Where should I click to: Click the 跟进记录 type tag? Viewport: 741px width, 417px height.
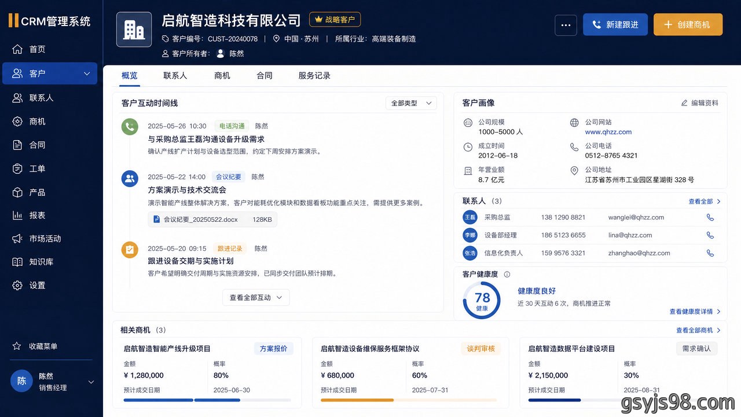pyautogui.click(x=230, y=248)
